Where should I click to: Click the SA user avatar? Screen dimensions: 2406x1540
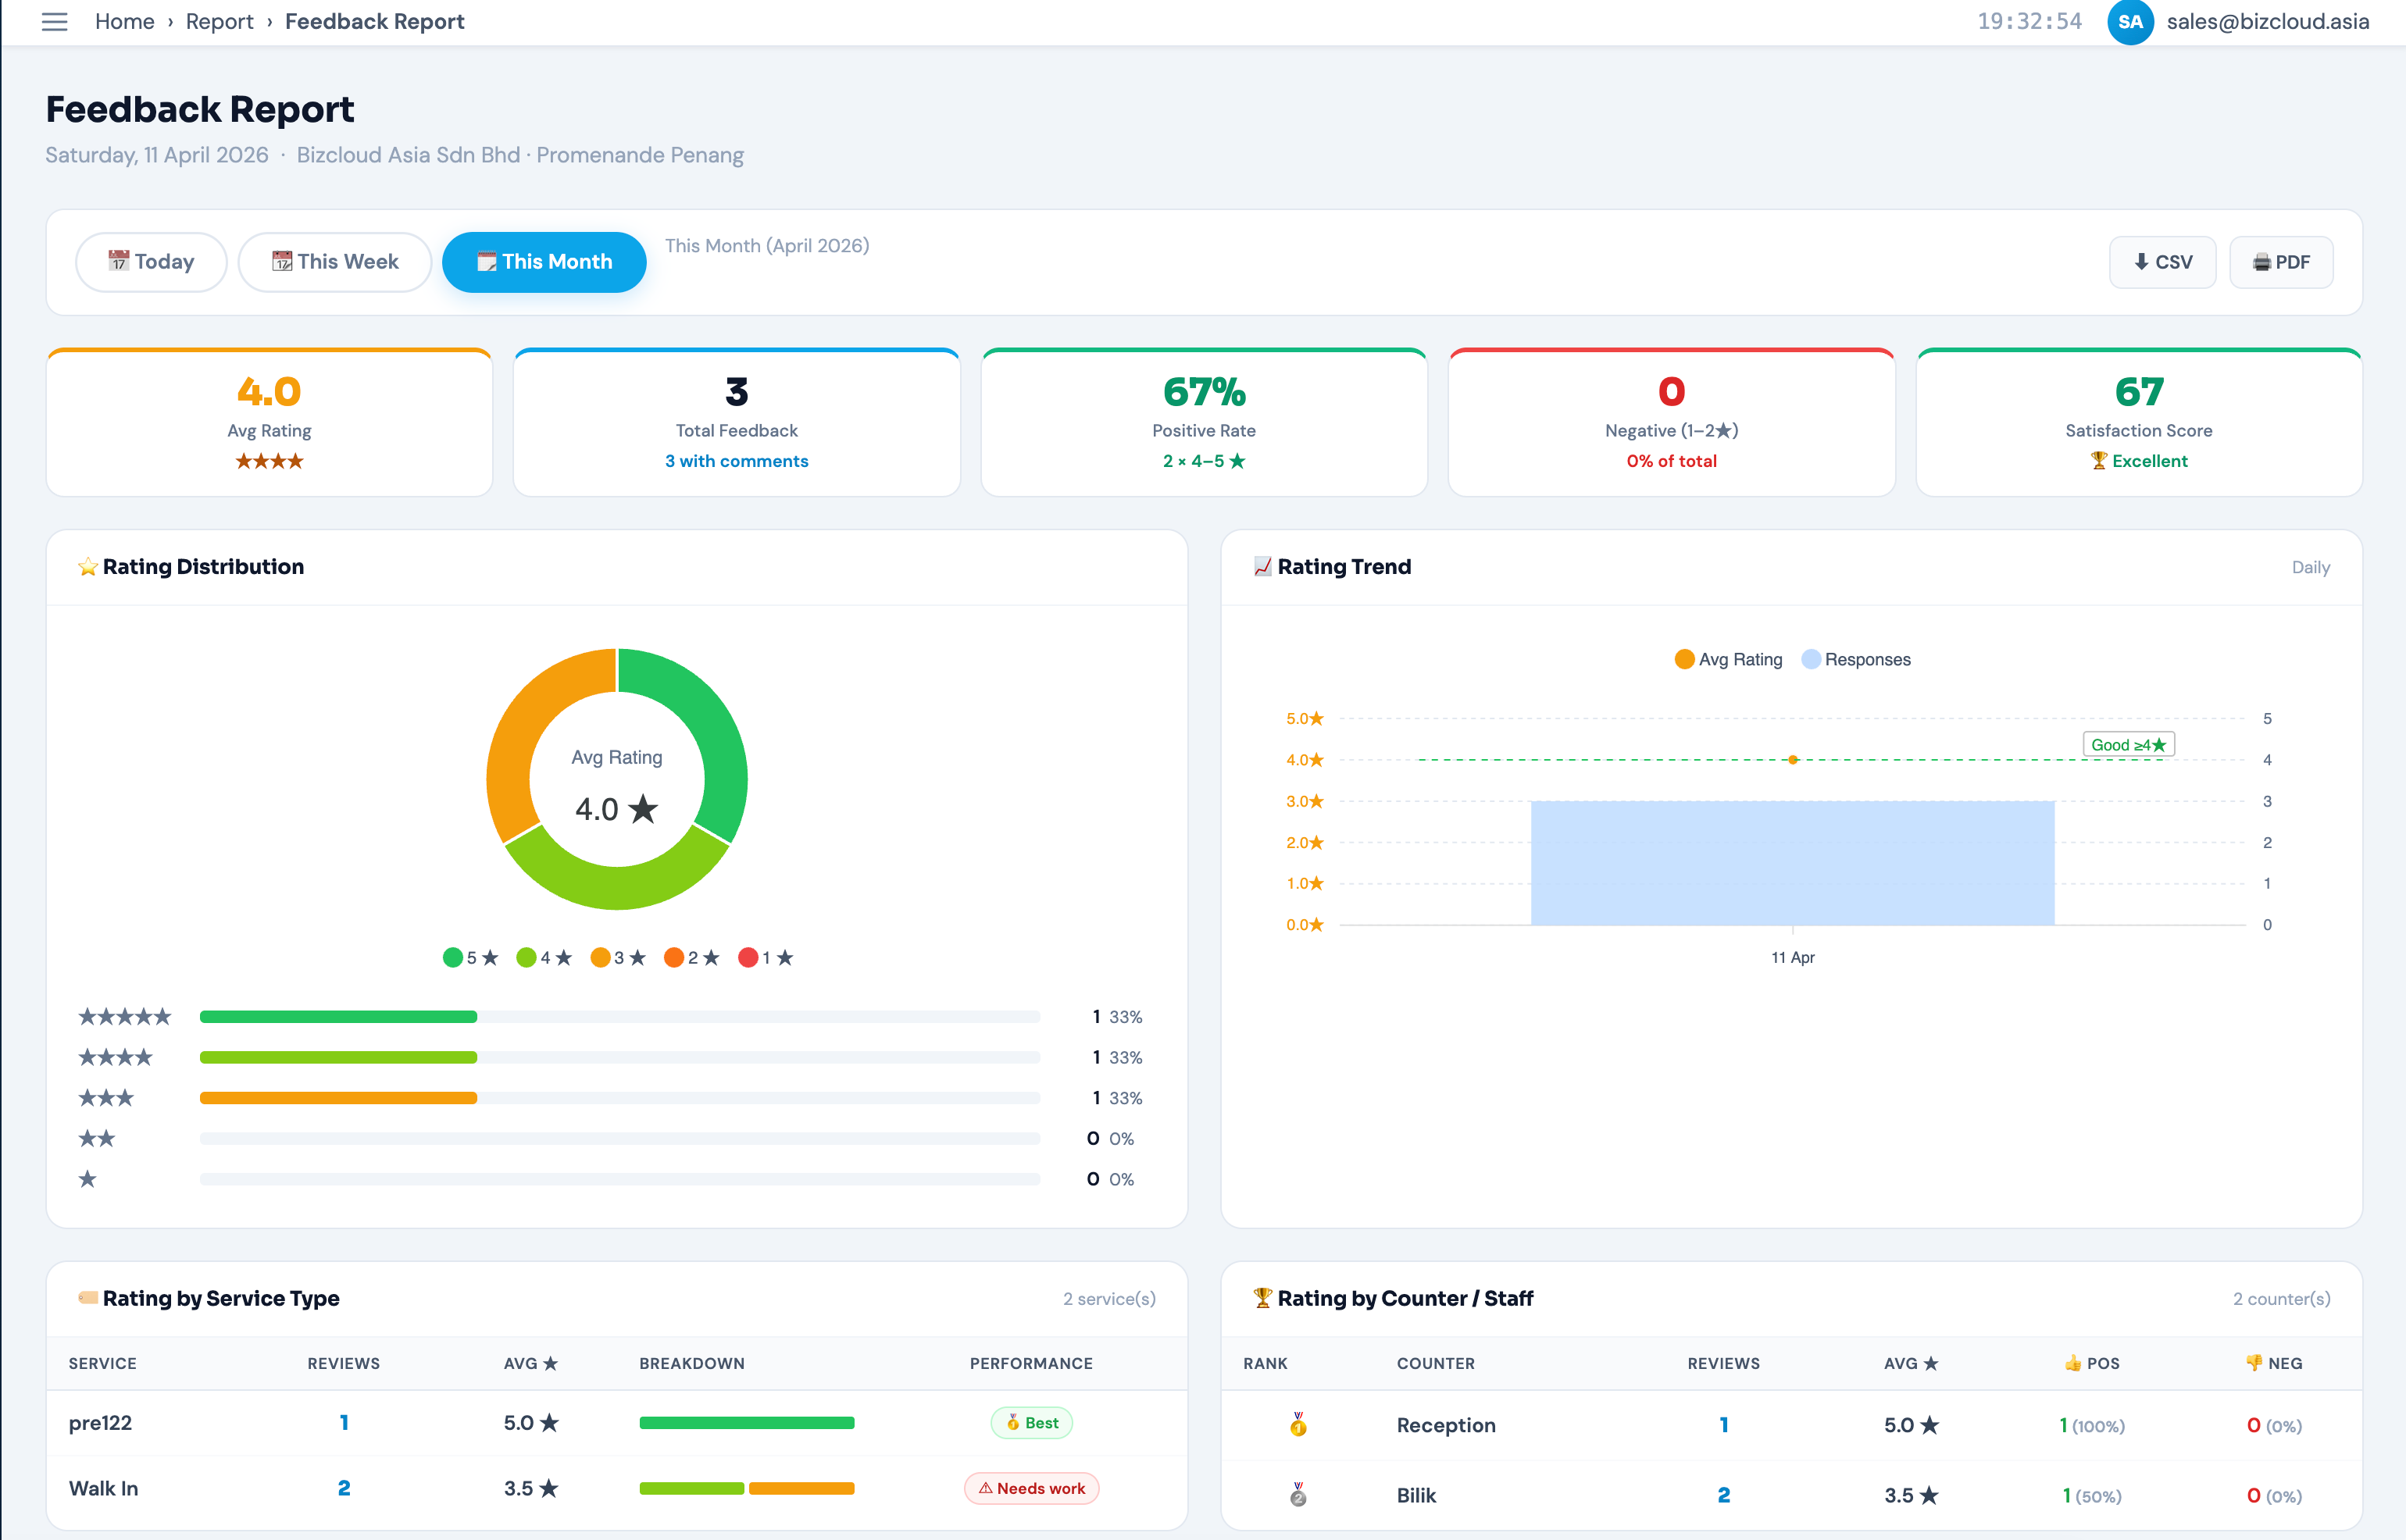point(2131,22)
